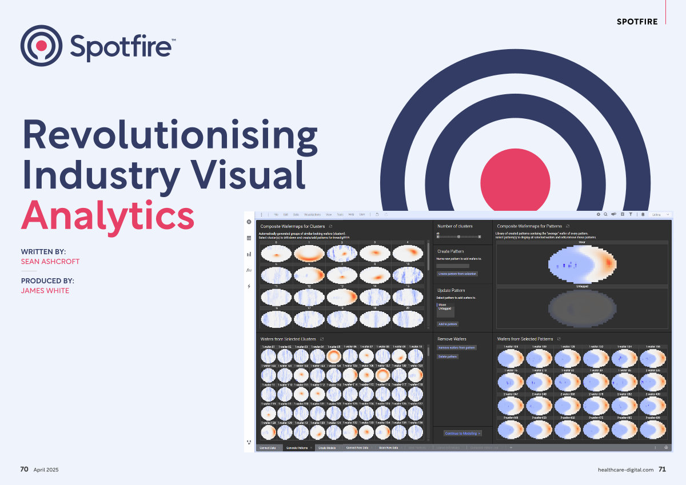686x485 pixels.
Task: Switch to the Create Models tab
Action: pyautogui.click(x=329, y=448)
